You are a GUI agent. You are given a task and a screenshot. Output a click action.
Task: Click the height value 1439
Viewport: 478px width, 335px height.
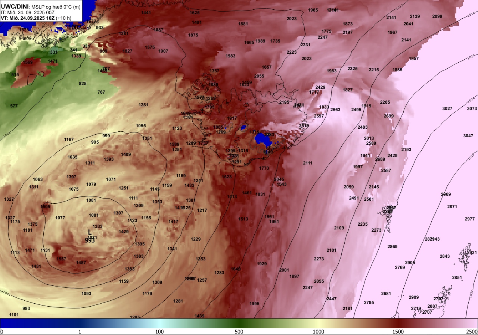point(200,316)
